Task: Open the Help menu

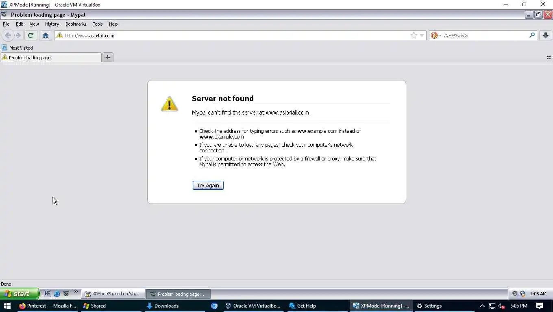Action: point(113,24)
